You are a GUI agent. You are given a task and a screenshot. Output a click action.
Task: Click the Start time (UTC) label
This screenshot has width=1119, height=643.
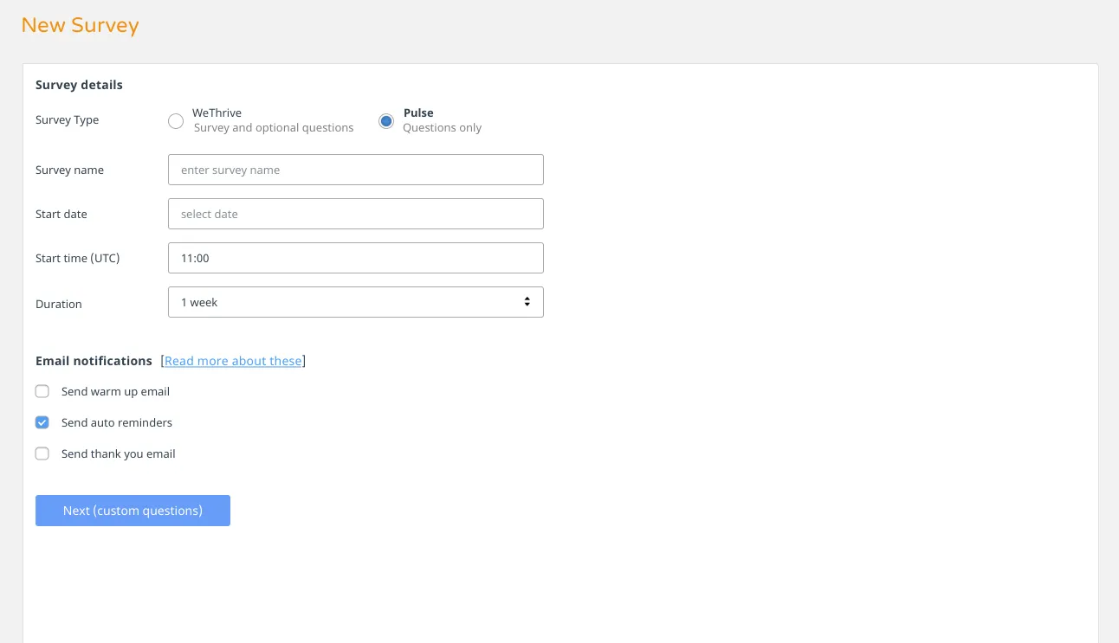click(78, 258)
